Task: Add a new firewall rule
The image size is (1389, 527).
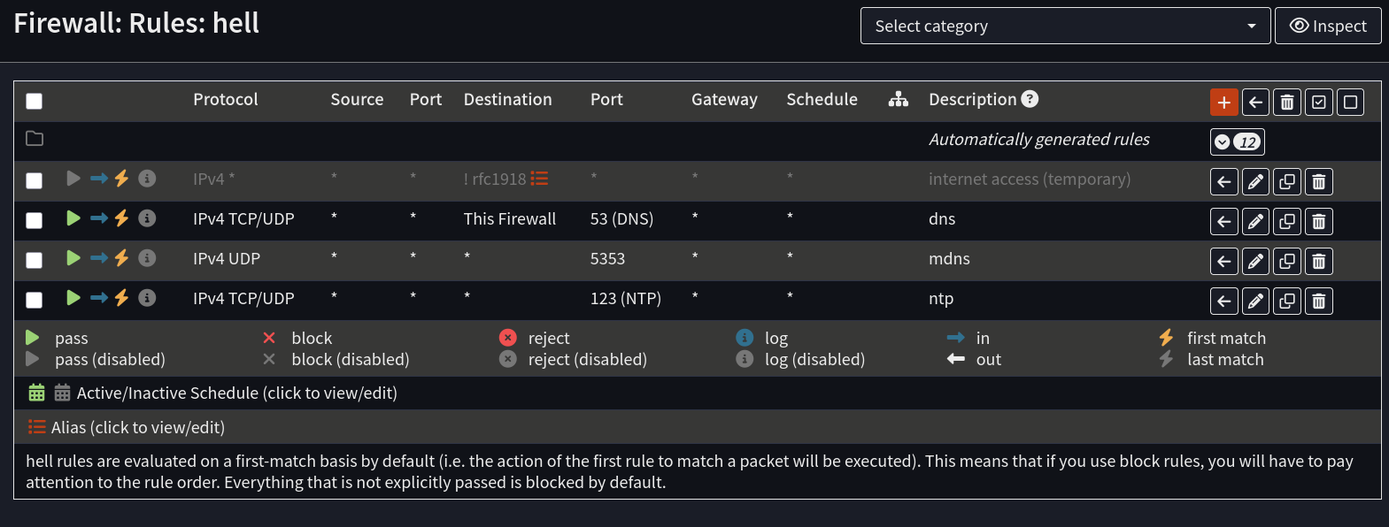Action: tap(1224, 102)
